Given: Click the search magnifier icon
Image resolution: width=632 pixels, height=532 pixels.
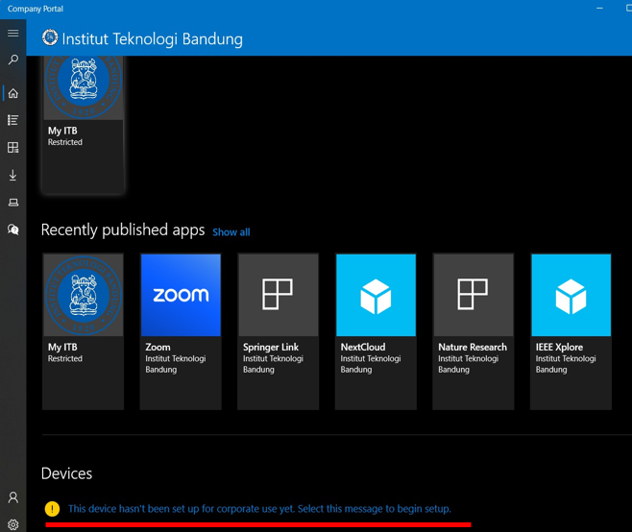Looking at the screenshot, I should pyautogui.click(x=12, y=60).
